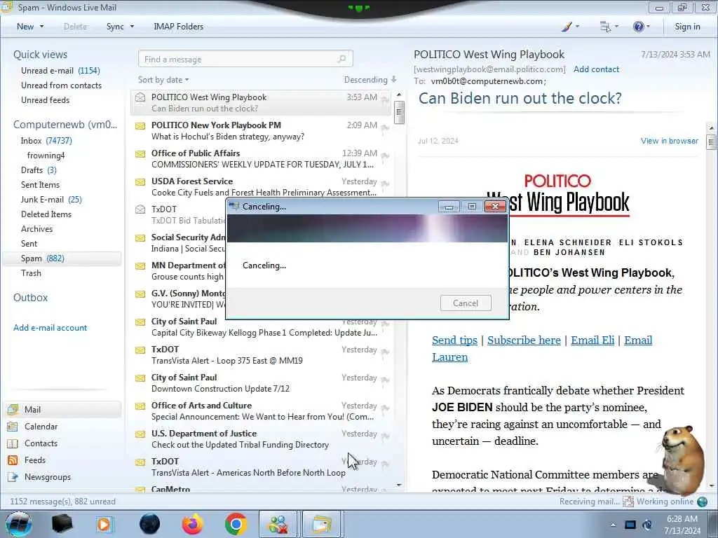The image size is (718, 538).
Task: Click the Subscribe here link
Action: point(524,340)
